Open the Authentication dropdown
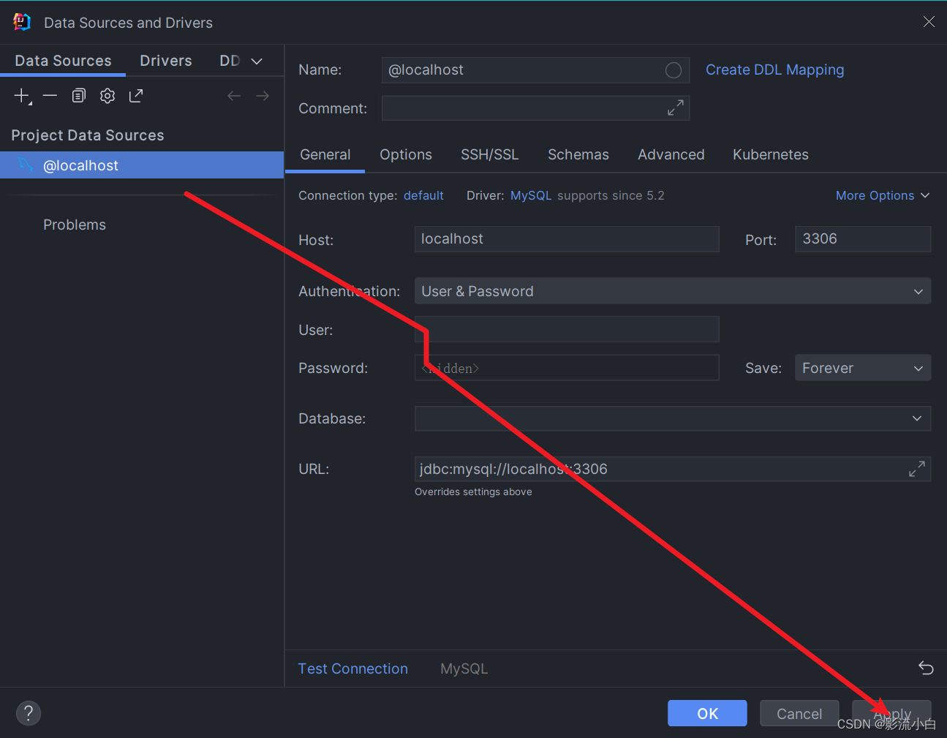The image size is (947, 738). point(918,291)
